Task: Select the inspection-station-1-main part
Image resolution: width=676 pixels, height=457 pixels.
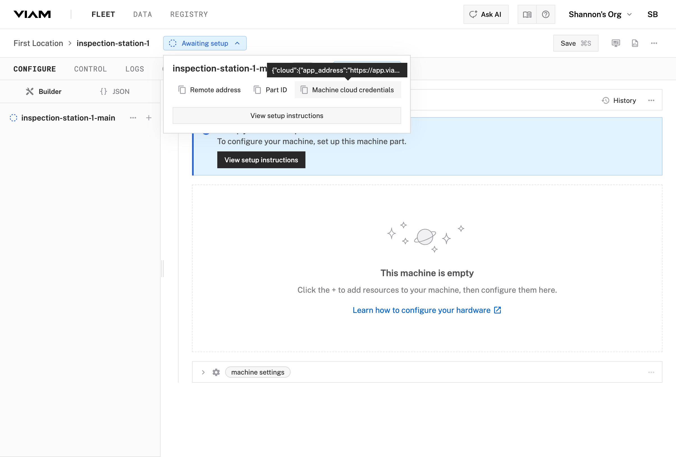Action: coord(68,118)
